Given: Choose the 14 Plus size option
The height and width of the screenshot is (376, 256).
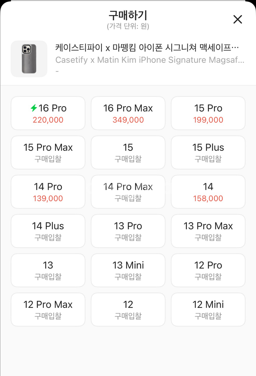Looking at the screenshot, I should point(48,231).
